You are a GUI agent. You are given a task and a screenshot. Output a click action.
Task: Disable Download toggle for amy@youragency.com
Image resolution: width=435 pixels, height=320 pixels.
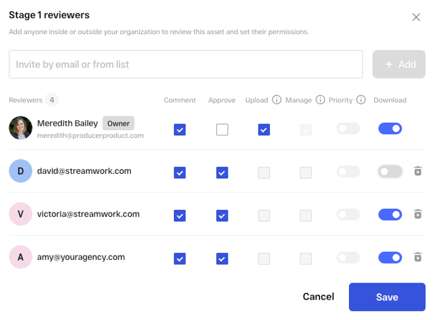point(390,257)
